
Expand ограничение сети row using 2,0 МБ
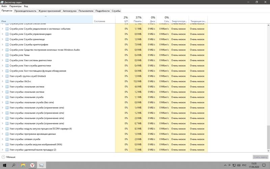[x=2, y=118]
